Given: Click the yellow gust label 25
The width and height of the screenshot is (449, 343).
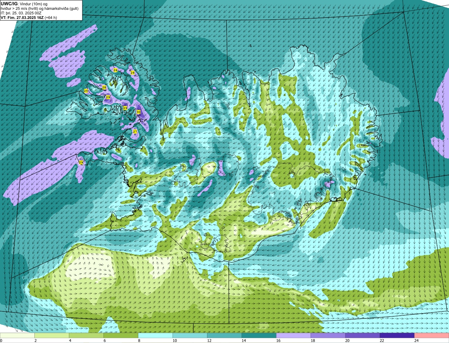Looking at the screenshot, I should pyautogui.click(x=86, y=91).
